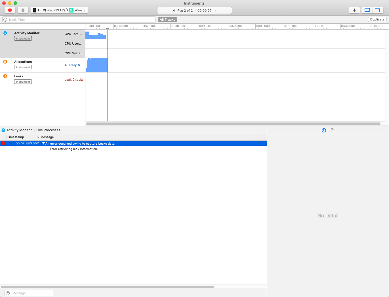Open the Live Processes breadcrumb menu

(48, 130)
